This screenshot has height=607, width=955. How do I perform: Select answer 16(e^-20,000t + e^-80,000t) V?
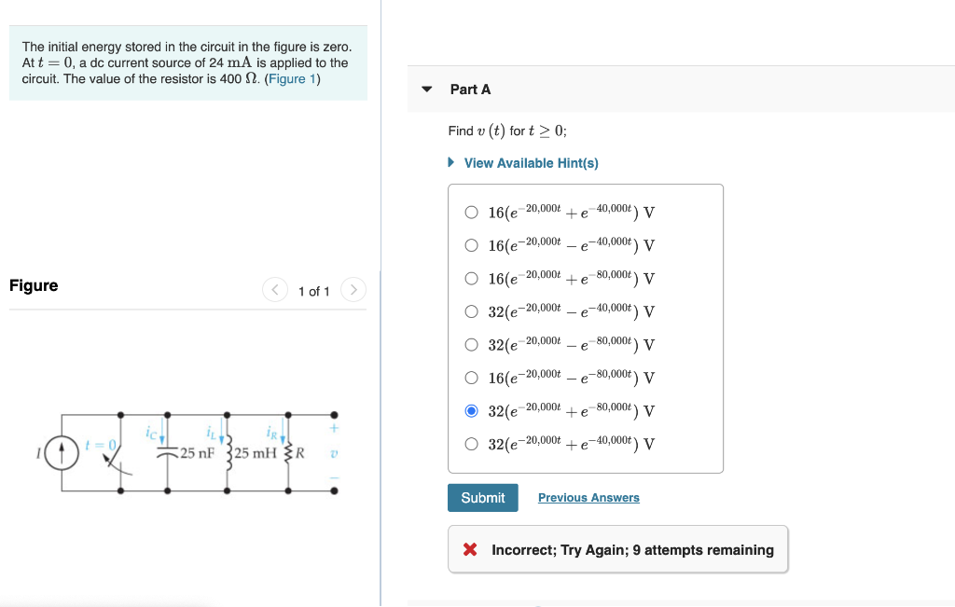[x=472, y=278]
